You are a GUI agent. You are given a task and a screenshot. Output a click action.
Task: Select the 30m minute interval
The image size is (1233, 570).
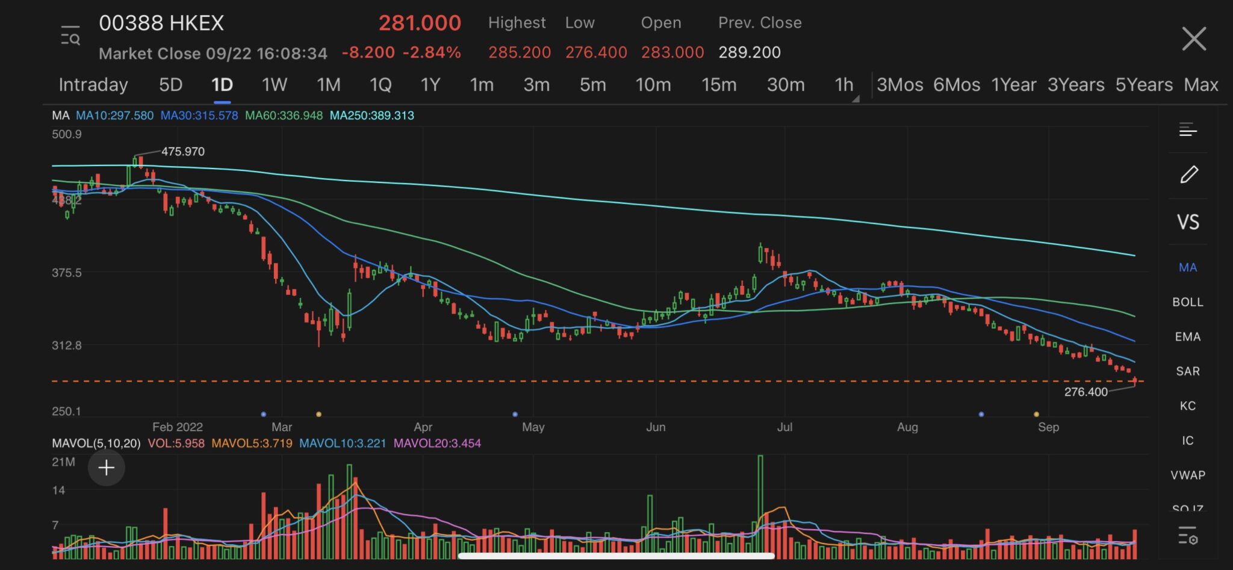point(786,85)
